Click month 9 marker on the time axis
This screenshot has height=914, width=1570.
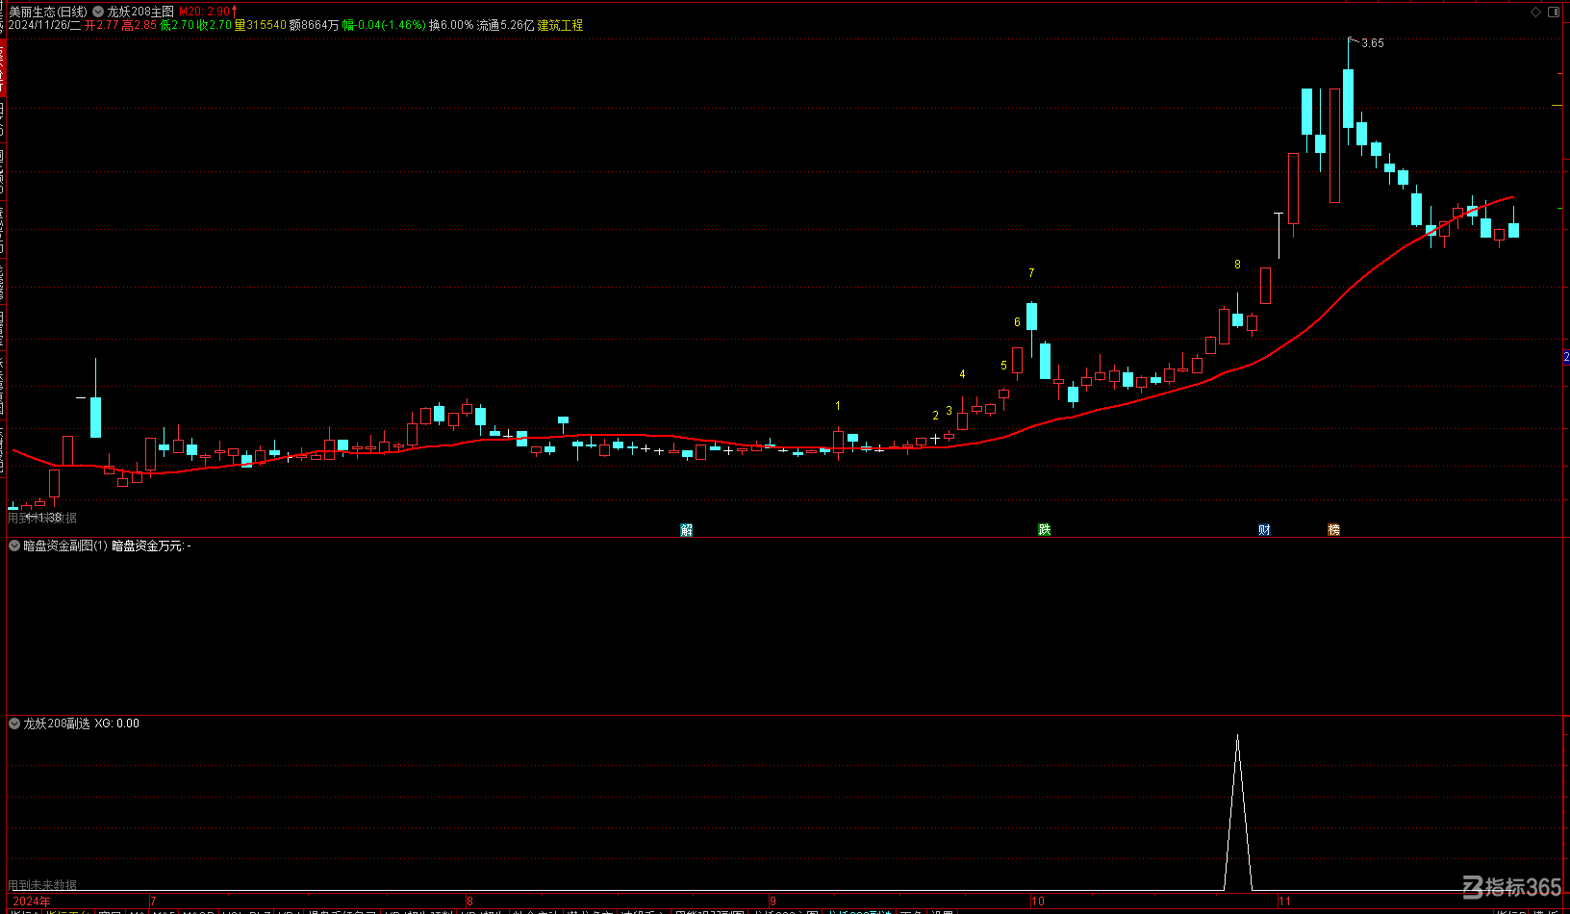[x=772, y=901]
